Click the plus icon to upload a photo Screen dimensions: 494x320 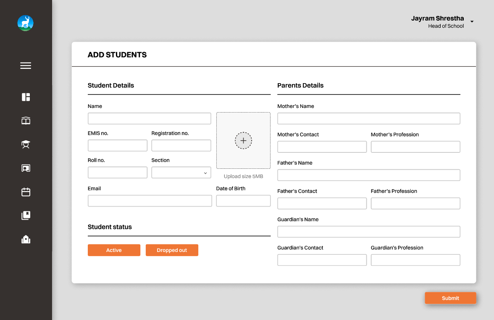click(x=243, y=140)
